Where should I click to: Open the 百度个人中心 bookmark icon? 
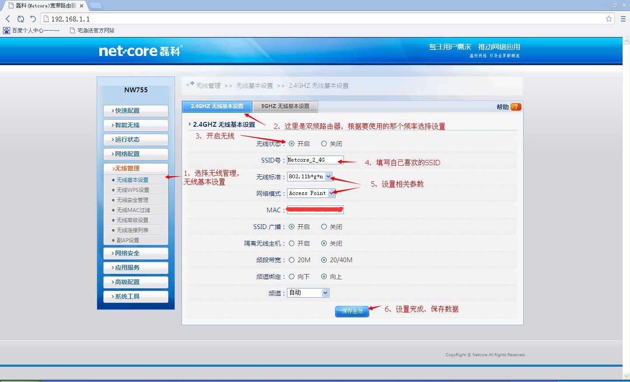[x=6, y=30]
